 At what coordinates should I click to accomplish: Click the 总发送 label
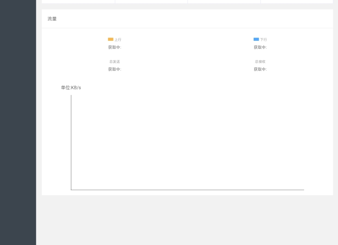(x=114, y=61)
